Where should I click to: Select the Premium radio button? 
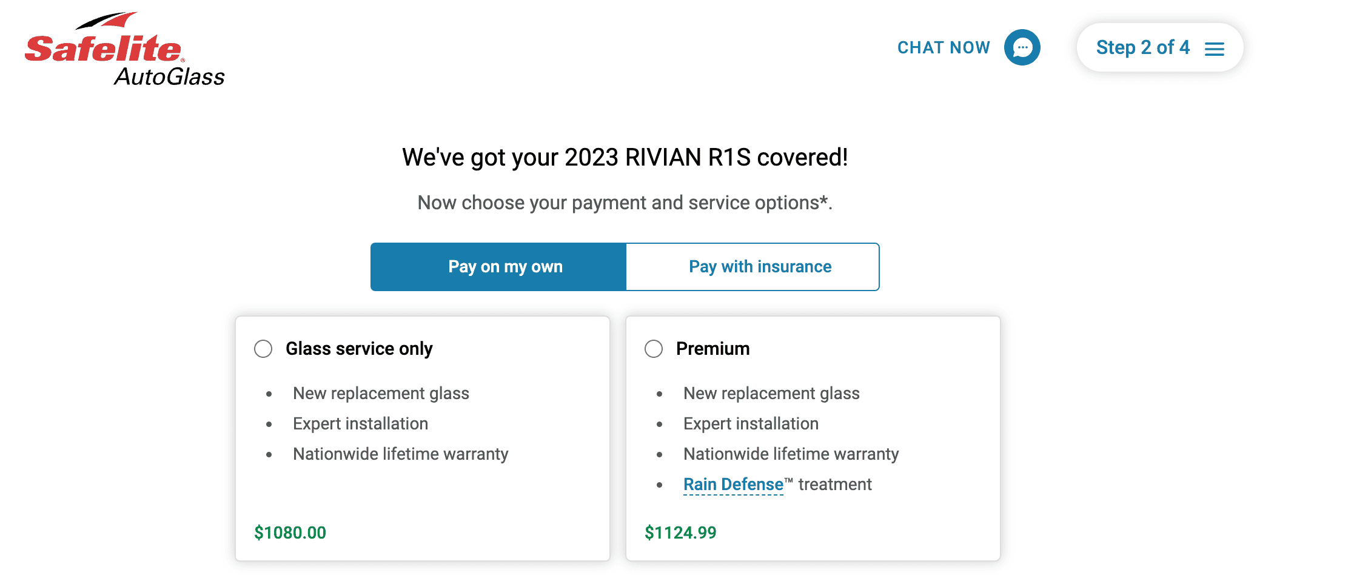click(654, 349)
